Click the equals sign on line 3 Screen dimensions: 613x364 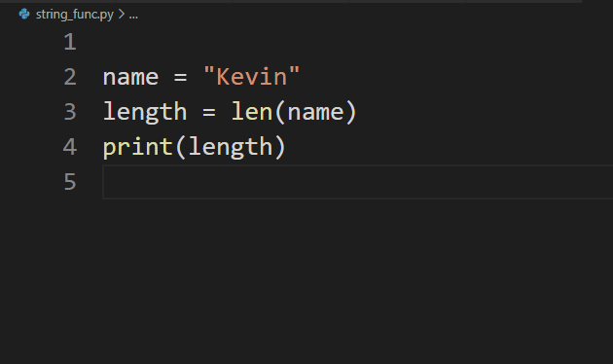pos(209,112)
